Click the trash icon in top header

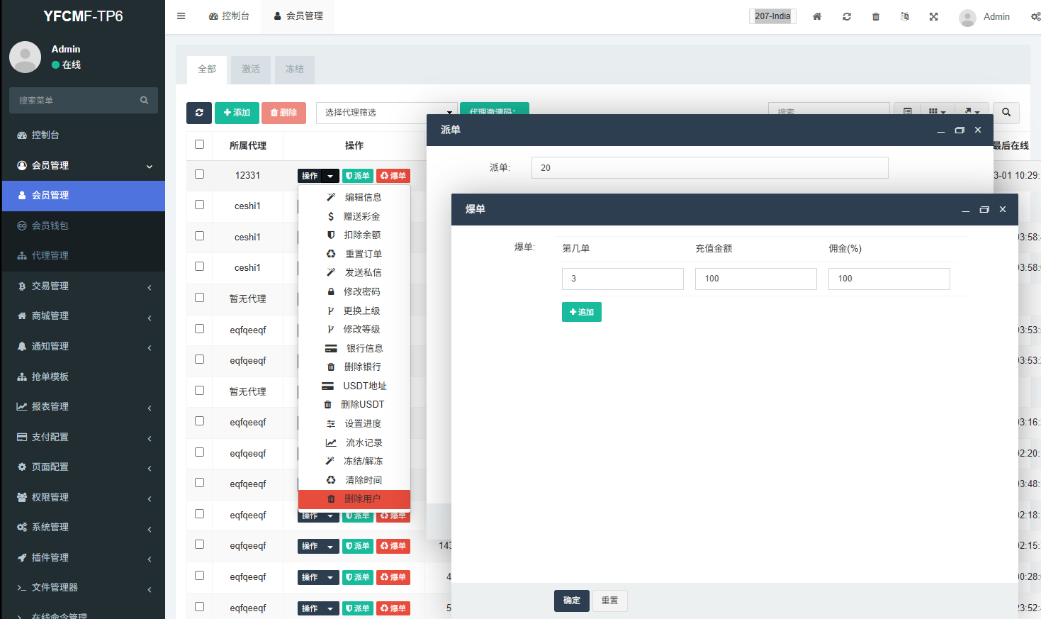[x=876, y=16]
